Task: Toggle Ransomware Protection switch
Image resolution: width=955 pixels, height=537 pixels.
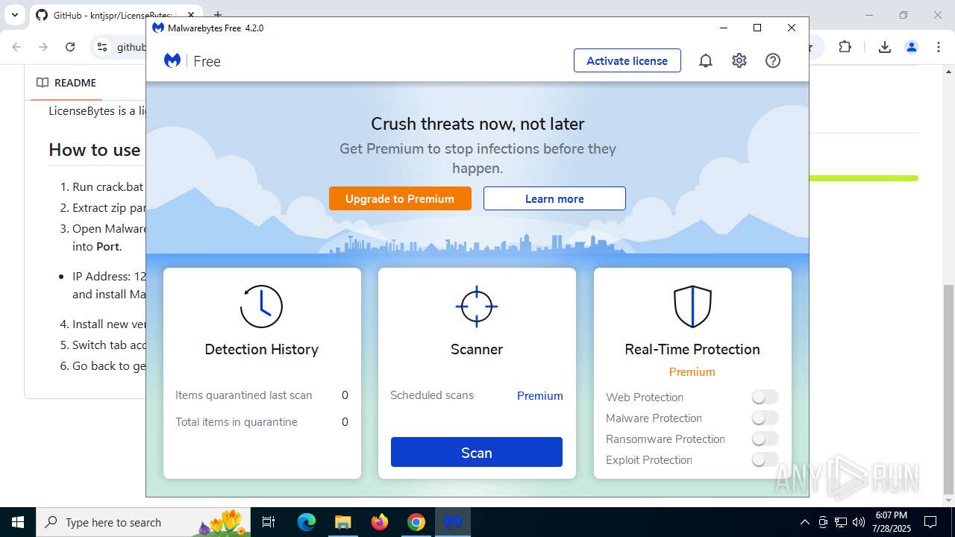Action: (x=765, y=439)
